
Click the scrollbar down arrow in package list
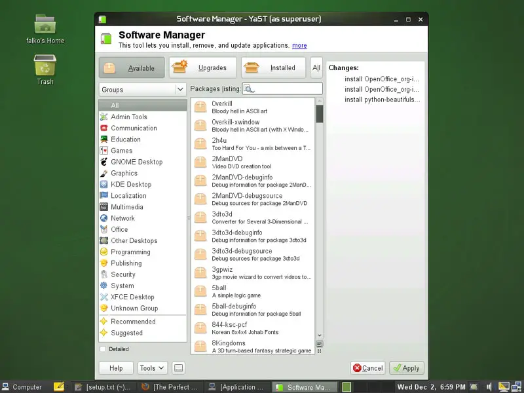point(320,335)
